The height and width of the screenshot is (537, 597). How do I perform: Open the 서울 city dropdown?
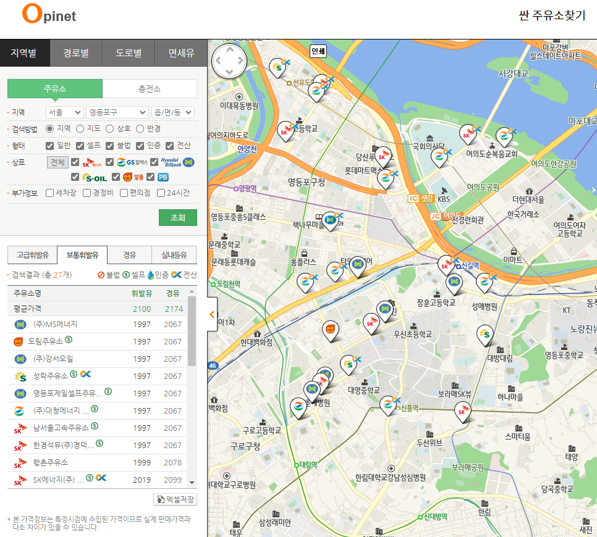(64, 112)
